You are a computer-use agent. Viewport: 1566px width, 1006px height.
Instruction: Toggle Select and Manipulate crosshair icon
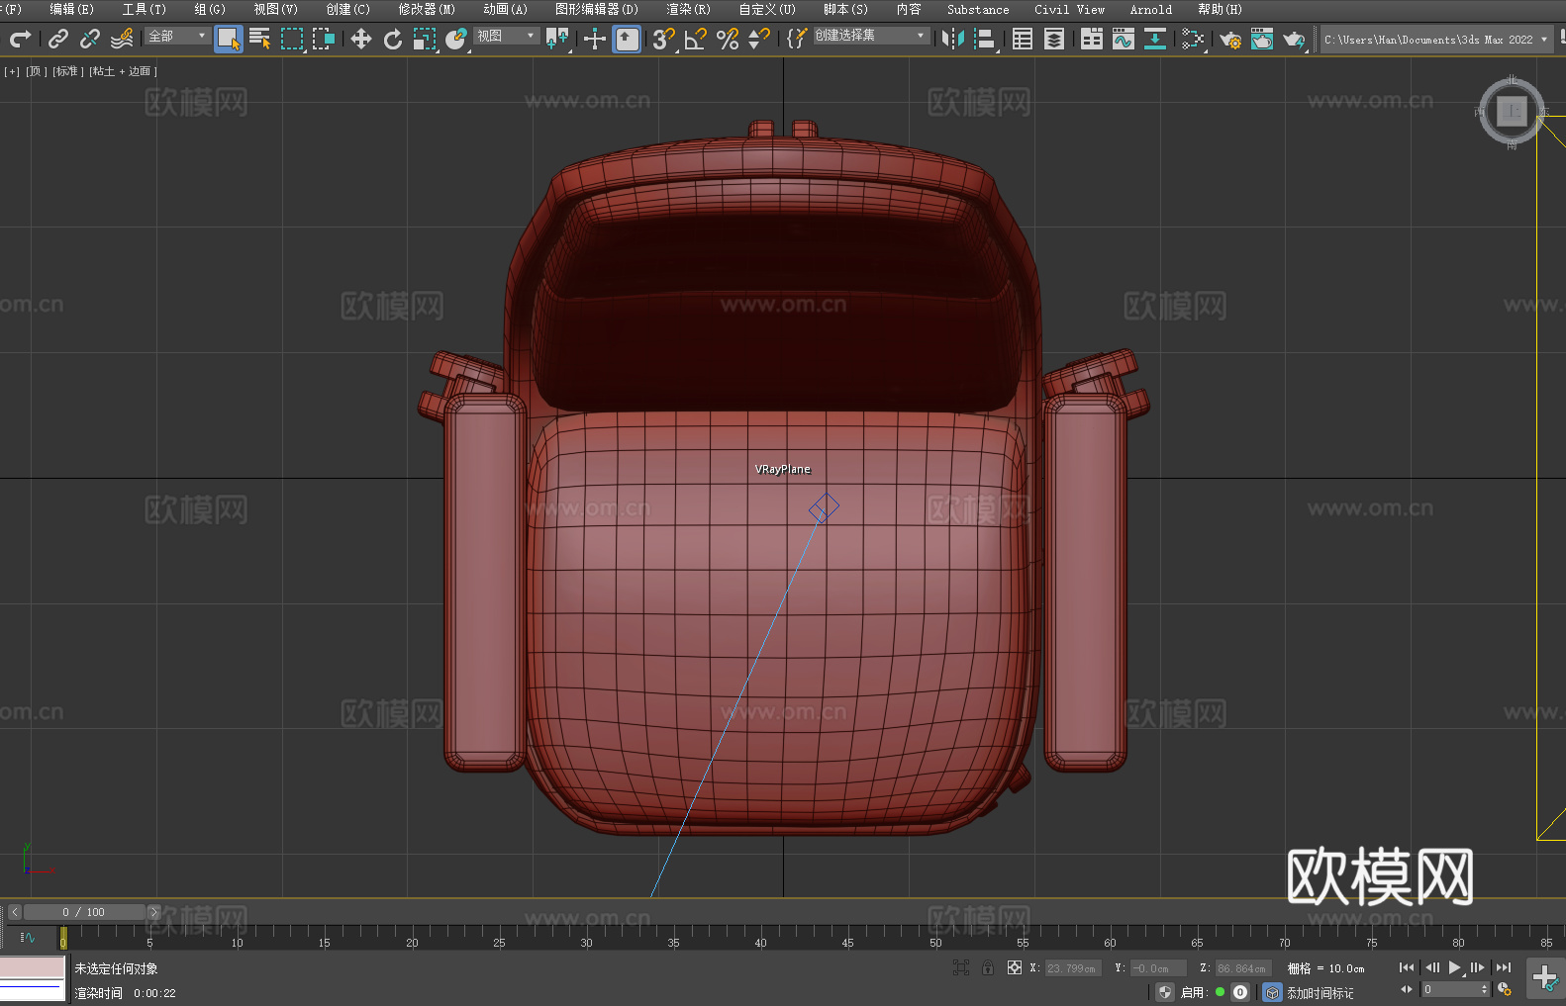point(595,39)
